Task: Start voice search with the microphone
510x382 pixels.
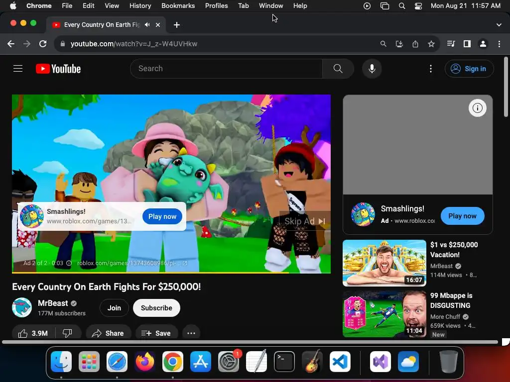Action: coord(372,69)
